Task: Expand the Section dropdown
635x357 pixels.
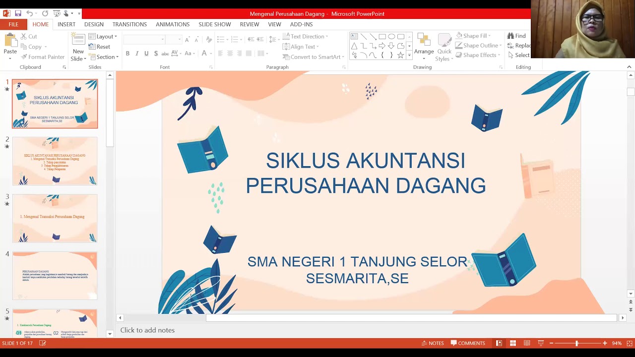Action: pos(103,57)
